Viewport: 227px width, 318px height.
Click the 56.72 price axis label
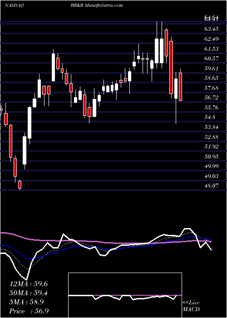click(x=212, y=98)
